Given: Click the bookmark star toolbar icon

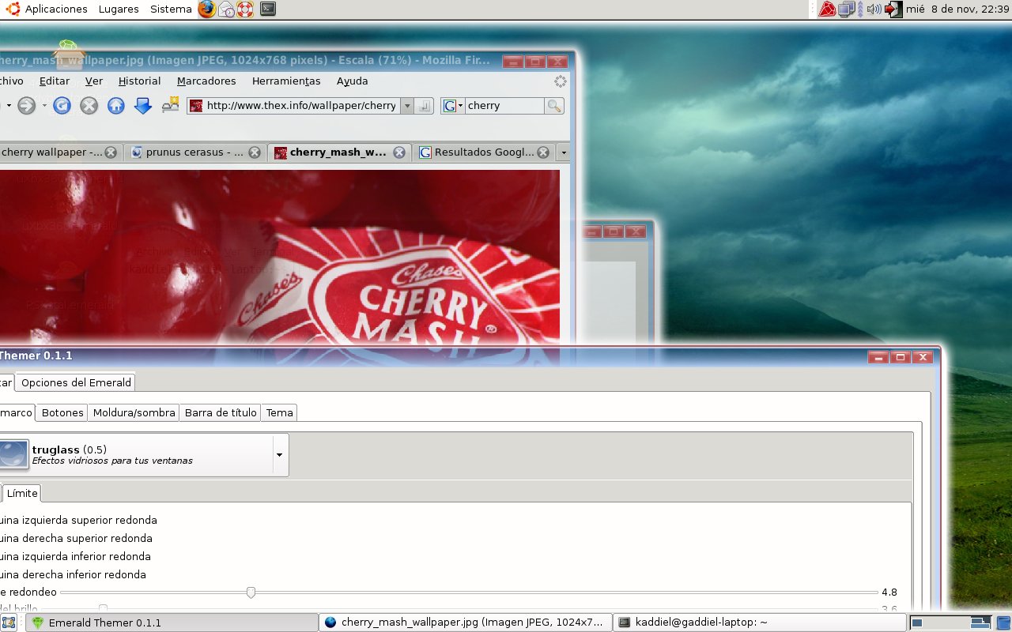Looking at the screenshot, I should click(x=170, y=104).
